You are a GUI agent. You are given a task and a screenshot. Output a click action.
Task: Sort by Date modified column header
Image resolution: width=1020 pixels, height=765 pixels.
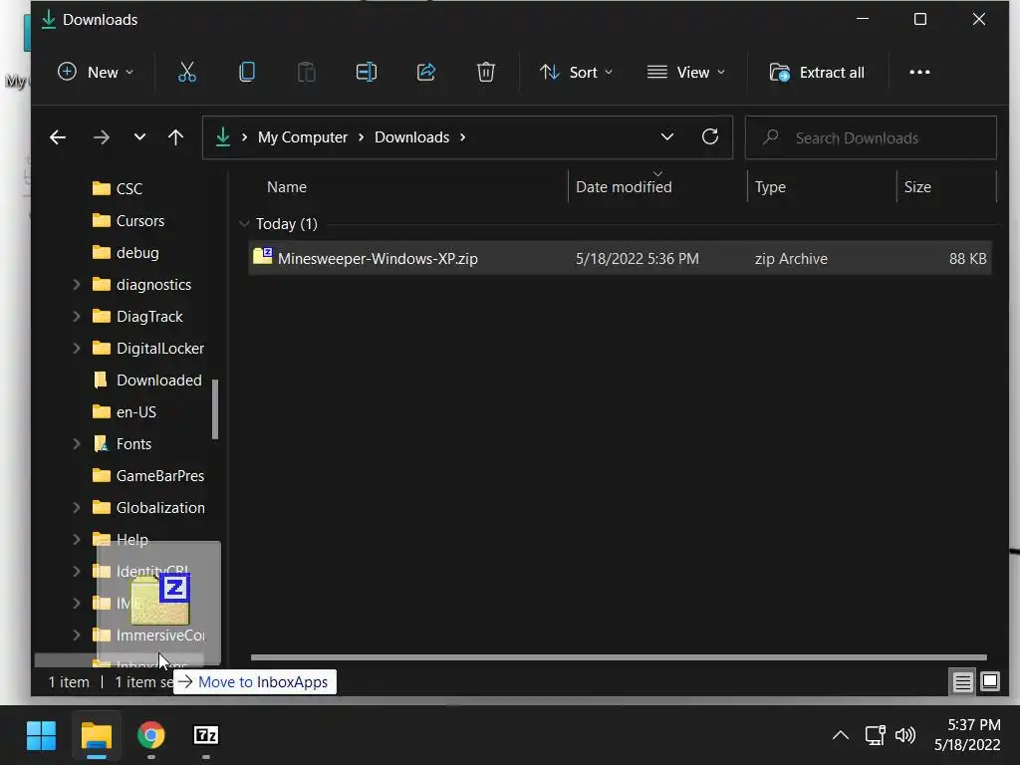point(624,187)
